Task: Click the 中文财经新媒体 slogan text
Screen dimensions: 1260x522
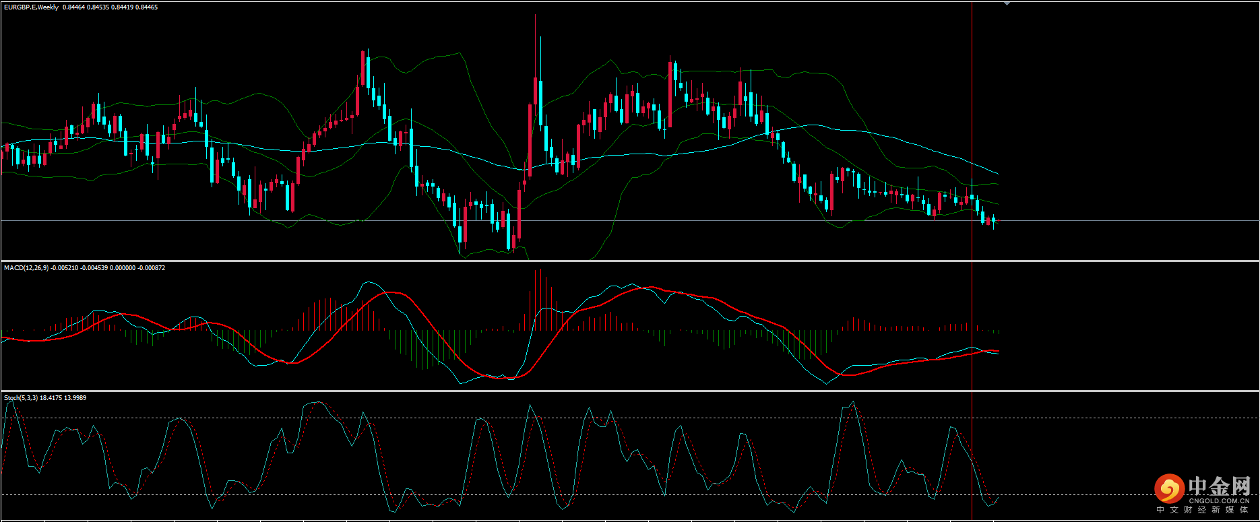Action: point(1203,511)
